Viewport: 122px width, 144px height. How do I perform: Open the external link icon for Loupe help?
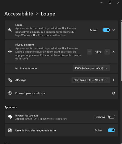pos(114,93)
